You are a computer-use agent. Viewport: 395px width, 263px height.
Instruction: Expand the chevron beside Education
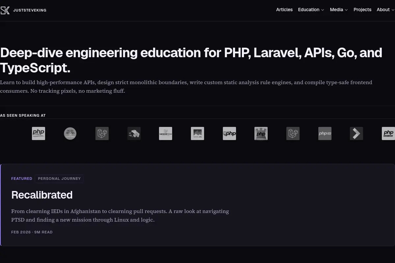click(x=323, y=10)
